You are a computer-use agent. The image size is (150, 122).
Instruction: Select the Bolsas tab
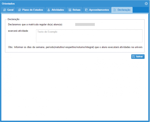pyautogui.click(x=76, y=10)
